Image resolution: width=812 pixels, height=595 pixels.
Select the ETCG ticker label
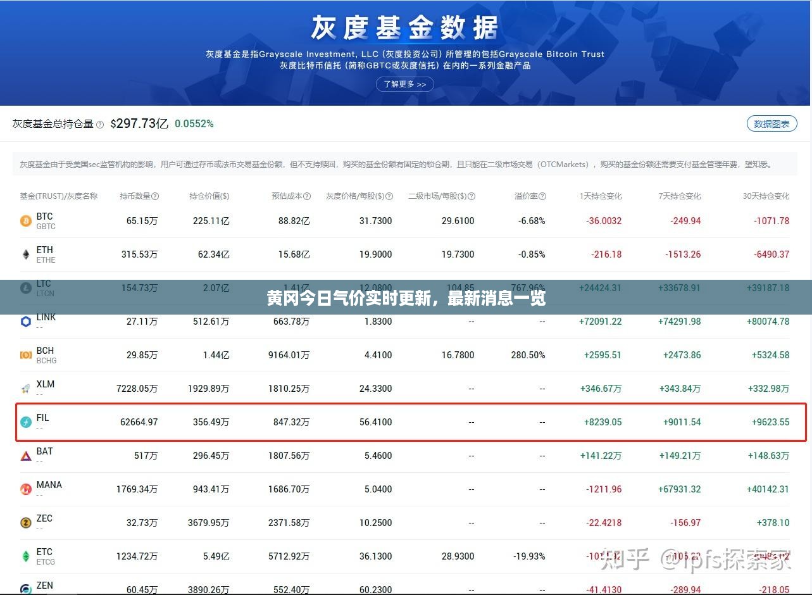point(46,562)
